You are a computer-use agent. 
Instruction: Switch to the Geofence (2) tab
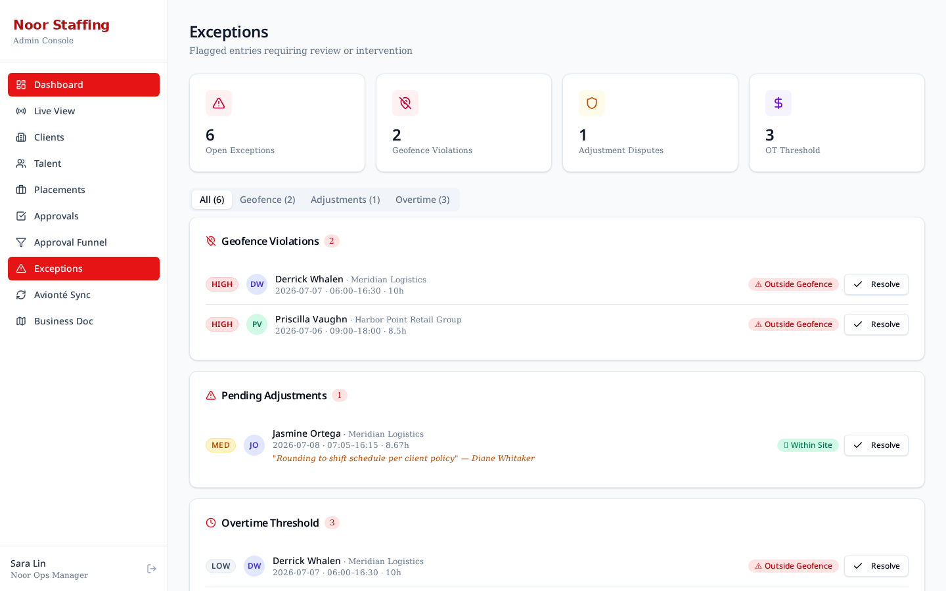267,200
